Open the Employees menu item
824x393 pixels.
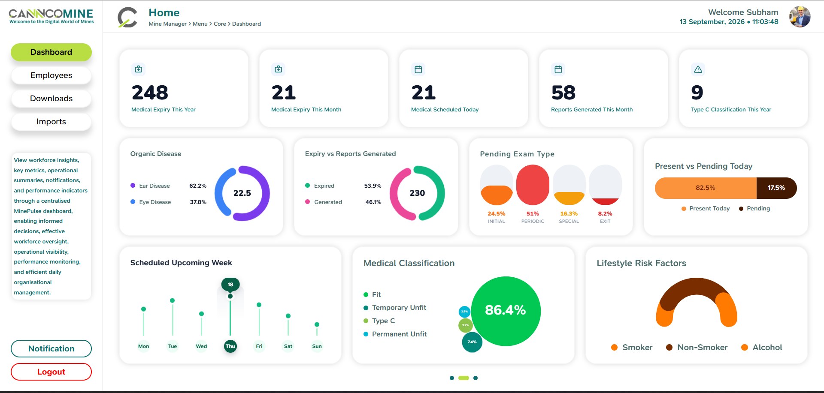(51, 75)
